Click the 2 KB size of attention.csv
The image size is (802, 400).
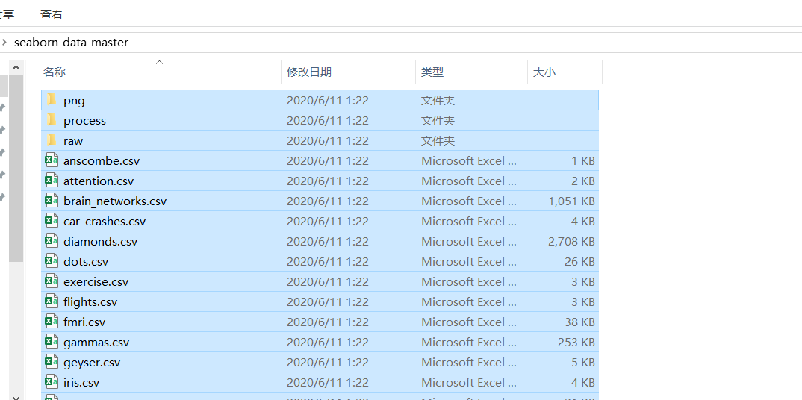point(583,181)
